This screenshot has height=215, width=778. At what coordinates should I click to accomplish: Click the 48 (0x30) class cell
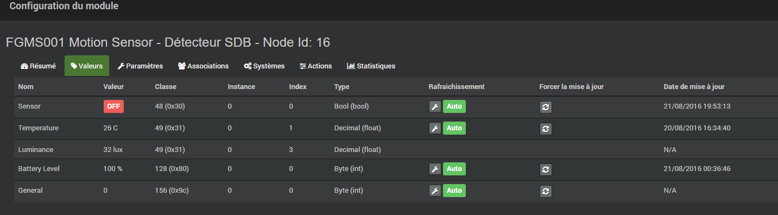coord(170,106)
